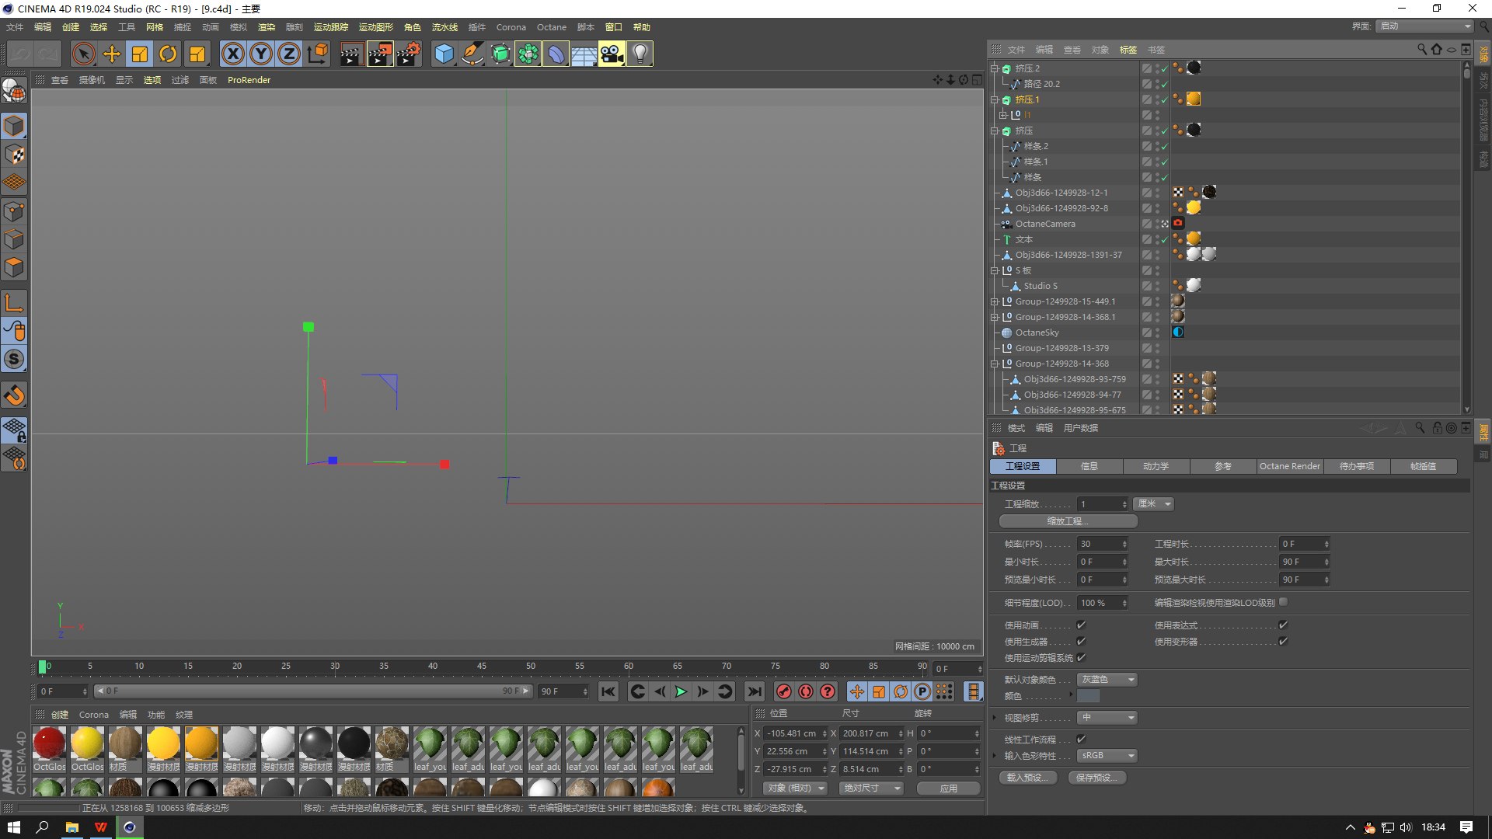Switch to the Octane Render tab
The width and height of the screenshot is (1492, 839).
coord(1290,466)
